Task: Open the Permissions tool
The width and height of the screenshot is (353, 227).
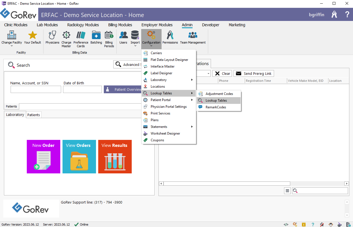Action: (170, 38)
